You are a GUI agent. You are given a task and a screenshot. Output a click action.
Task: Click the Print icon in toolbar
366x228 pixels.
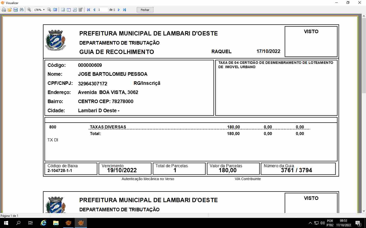pos(4,10)
